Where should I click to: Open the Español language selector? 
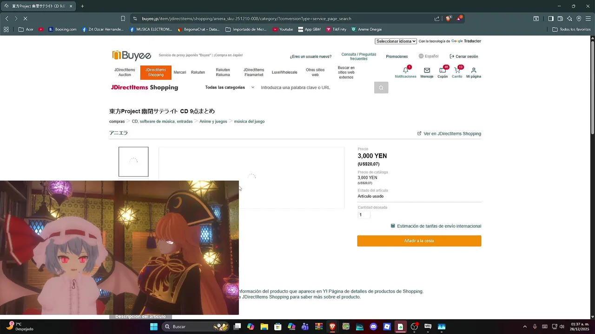(x=429, y=56)
